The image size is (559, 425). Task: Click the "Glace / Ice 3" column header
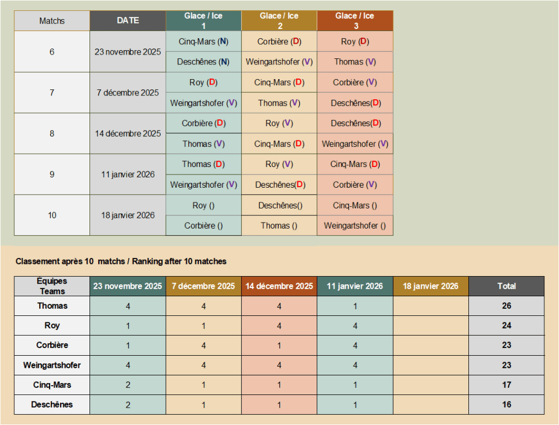(x=355, y=21)
